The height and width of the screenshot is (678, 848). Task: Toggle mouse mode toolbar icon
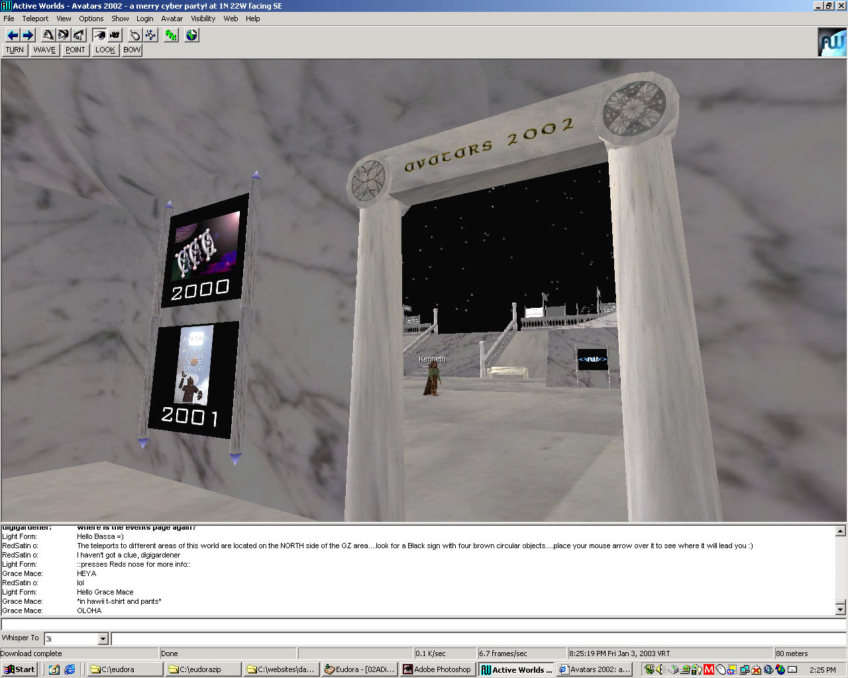[135, 35]
